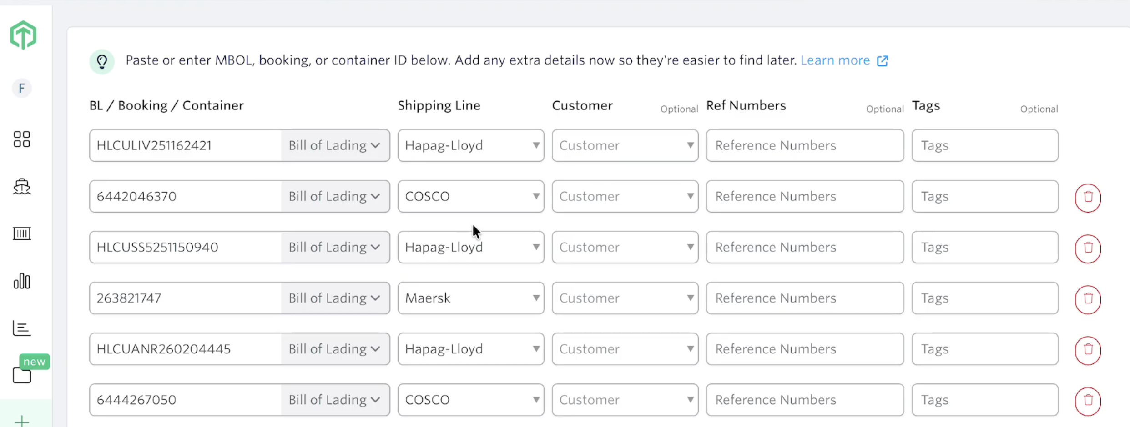Click the HLCUSS5251150940 BL number field
1130x427 pixels.
click(x=185, y=247)
